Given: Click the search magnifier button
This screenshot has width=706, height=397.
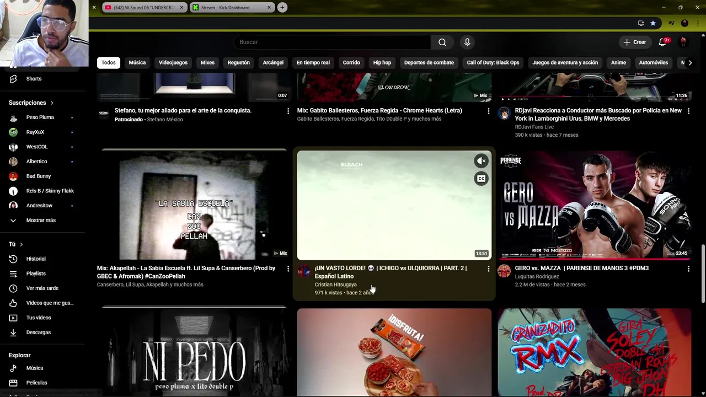Looking at the screenshot, I should pyautogui.click(x=442, y=42).
